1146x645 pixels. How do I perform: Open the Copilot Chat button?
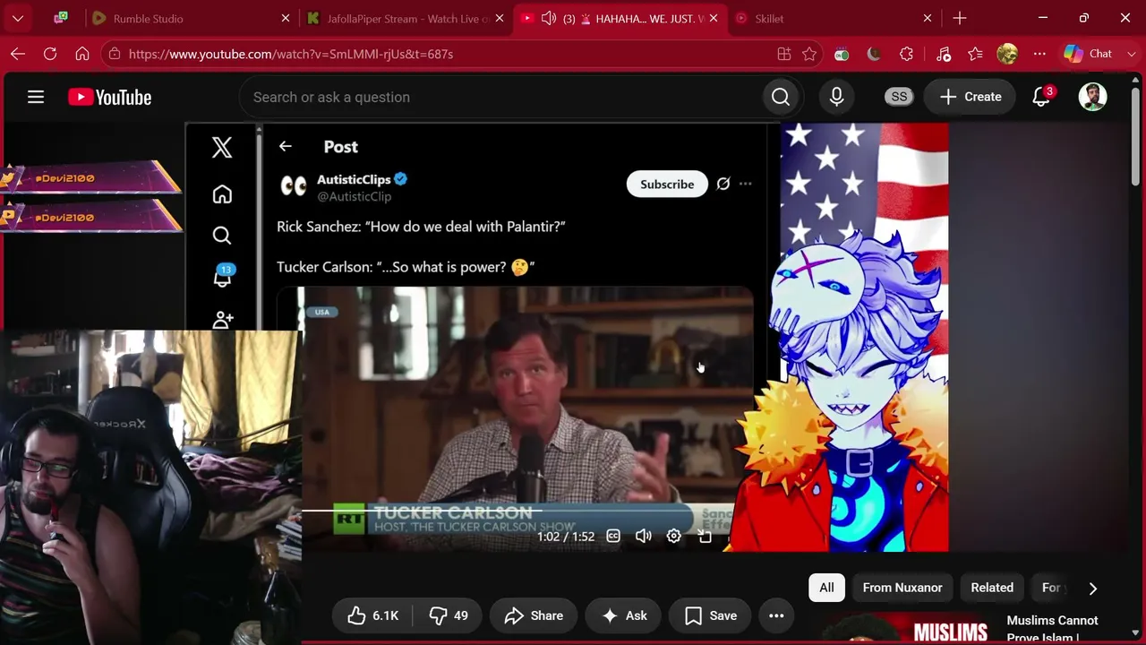coord(1088,54)
